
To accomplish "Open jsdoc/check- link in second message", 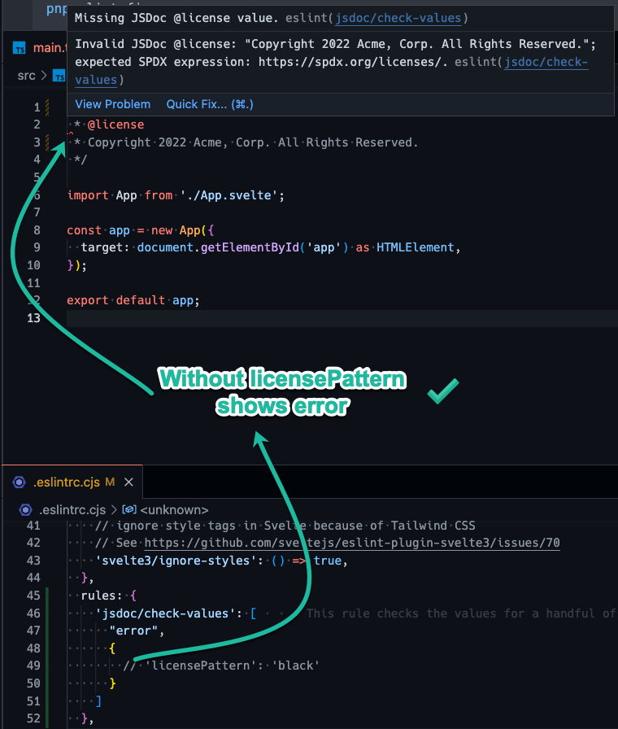I will [546, 62].
